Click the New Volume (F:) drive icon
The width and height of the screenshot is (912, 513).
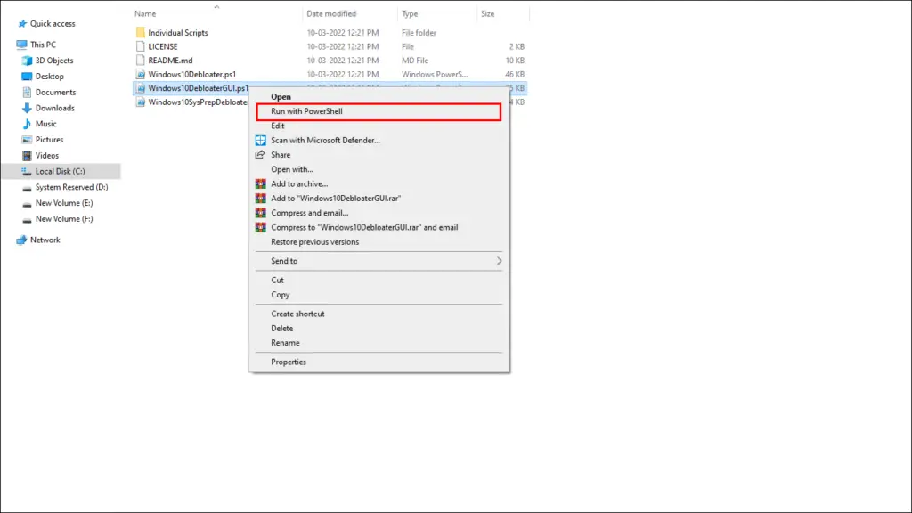(x=27, y=219)
